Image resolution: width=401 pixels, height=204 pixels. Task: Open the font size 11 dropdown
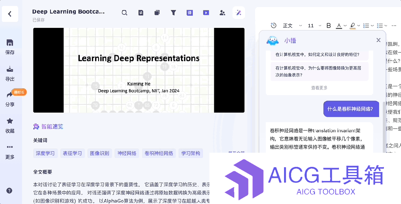point(314,25)
